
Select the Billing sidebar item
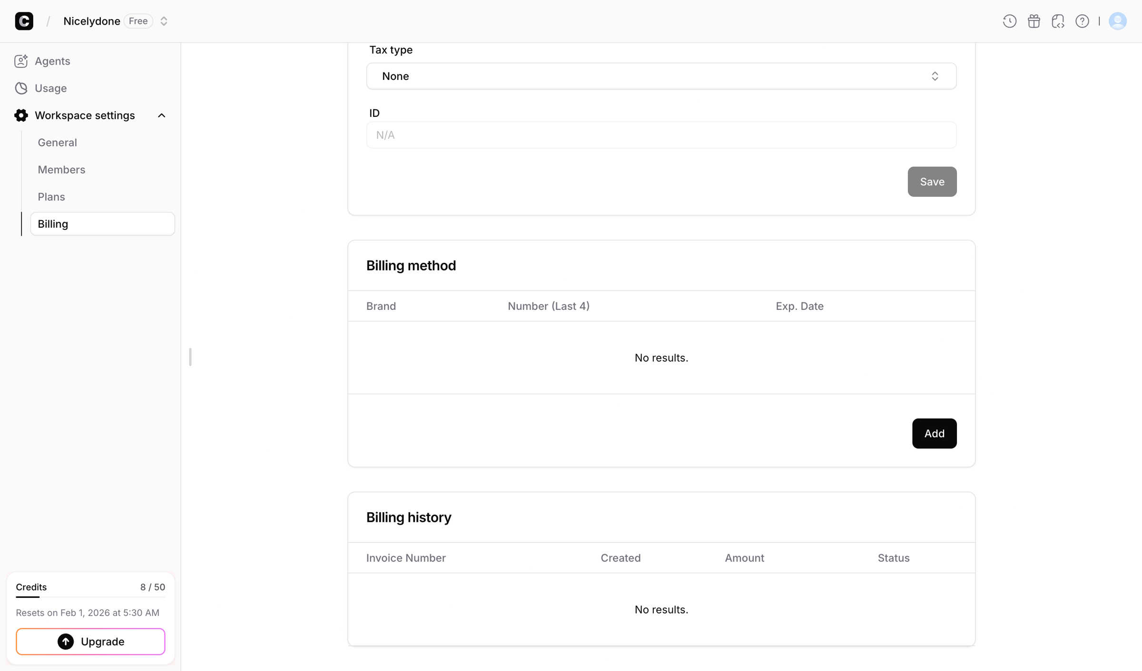coord(102,224)
